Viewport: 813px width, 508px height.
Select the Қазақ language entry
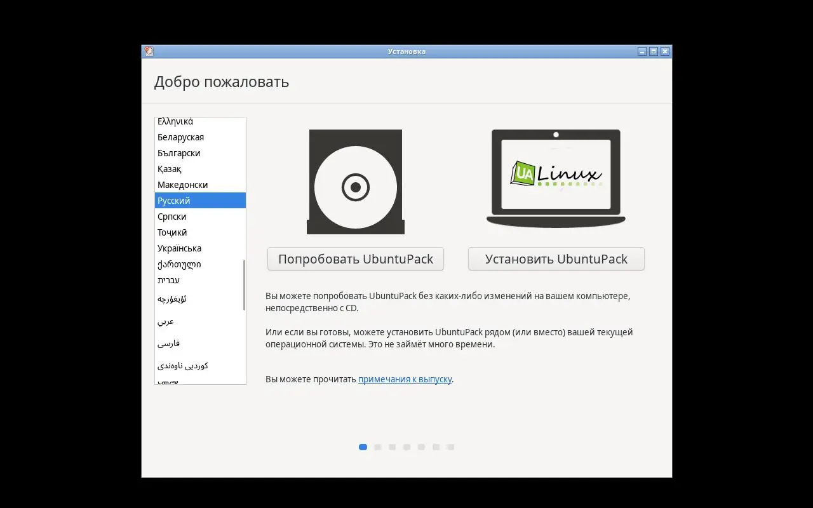200,169
